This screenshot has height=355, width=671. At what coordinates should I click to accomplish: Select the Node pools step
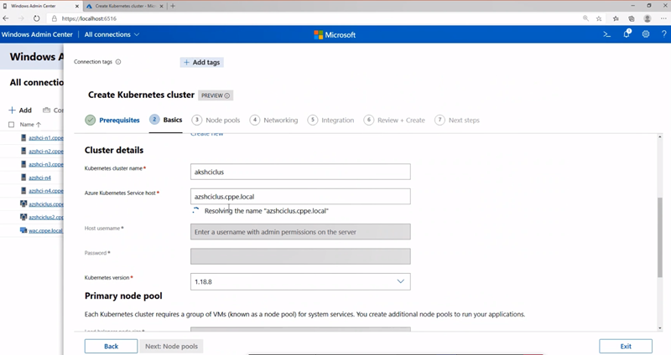(216, 120)
